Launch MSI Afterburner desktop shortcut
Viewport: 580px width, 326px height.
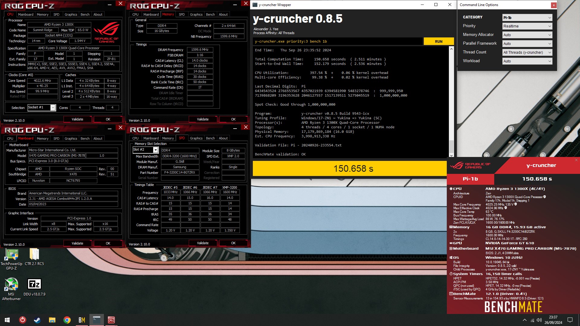point(11,289)
